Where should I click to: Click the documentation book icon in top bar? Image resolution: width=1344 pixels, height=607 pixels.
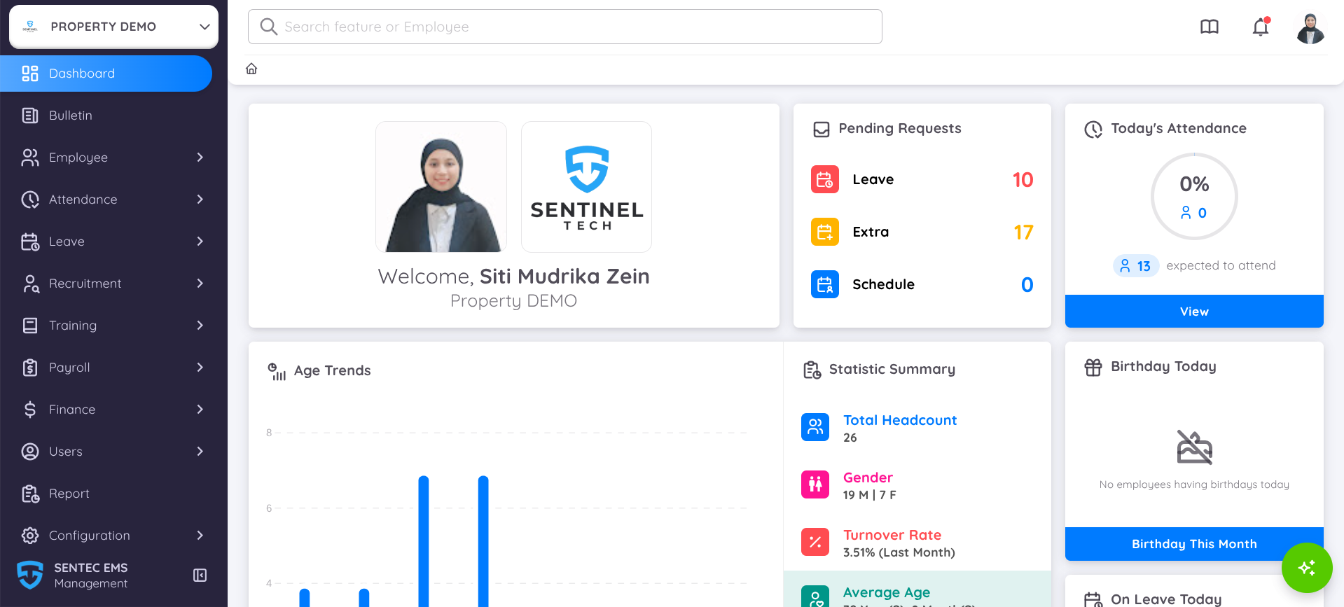click(x=1210, y=27)
